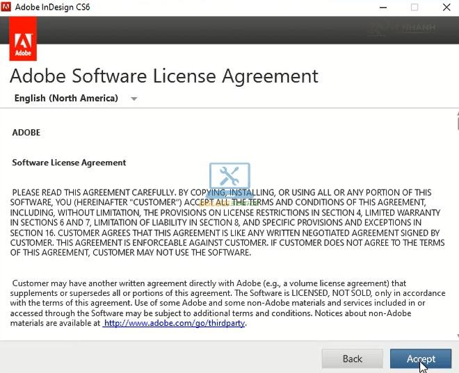Viewport: 459px width, 373px height.
Task: Close the Adobe InDesign CS6 installer
Action: coord(446,8)
